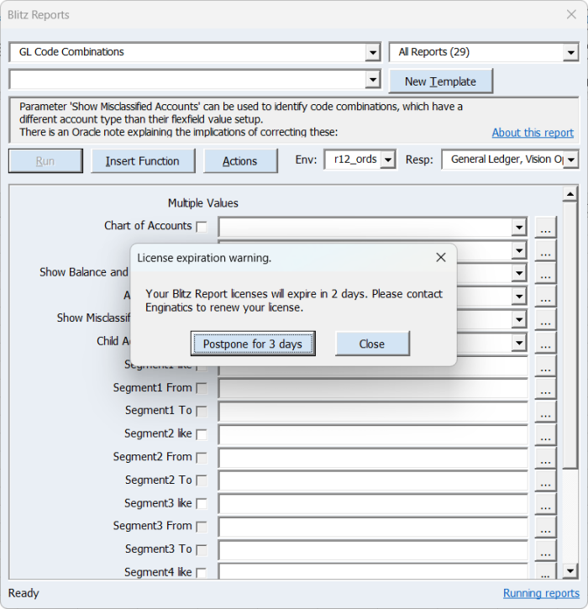Click Segment3 like input field

[x=373, y=505]
